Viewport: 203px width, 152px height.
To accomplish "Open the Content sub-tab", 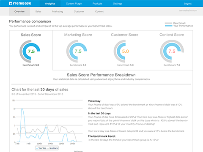I will [x=99, y=11].
